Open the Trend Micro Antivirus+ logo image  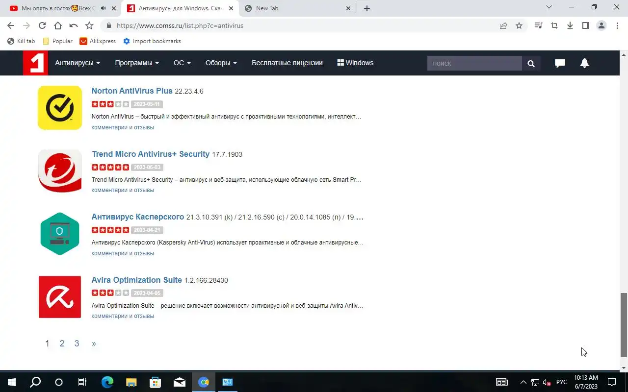coord(60,171)
